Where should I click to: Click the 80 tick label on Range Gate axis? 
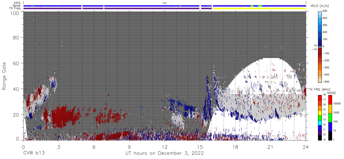(x=16, y=38)
